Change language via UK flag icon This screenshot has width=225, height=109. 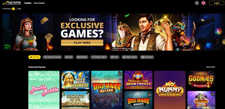pos(203,3)
